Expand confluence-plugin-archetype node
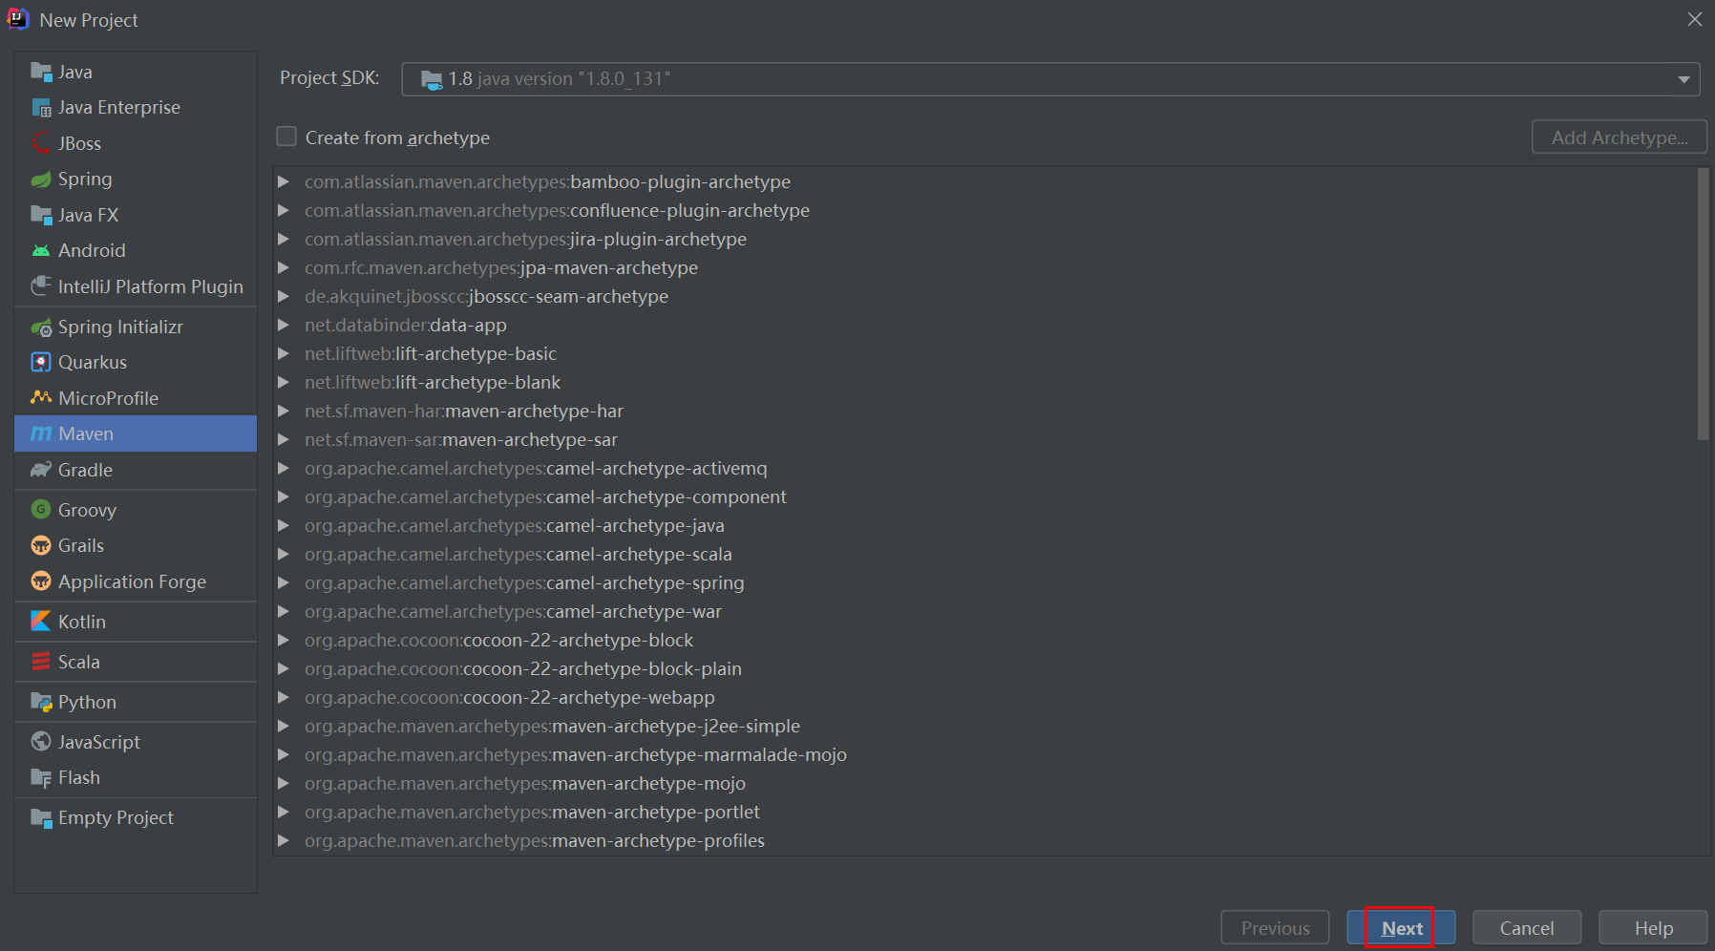The width and height of the screenshot is (1715, 951). (284, 210)
